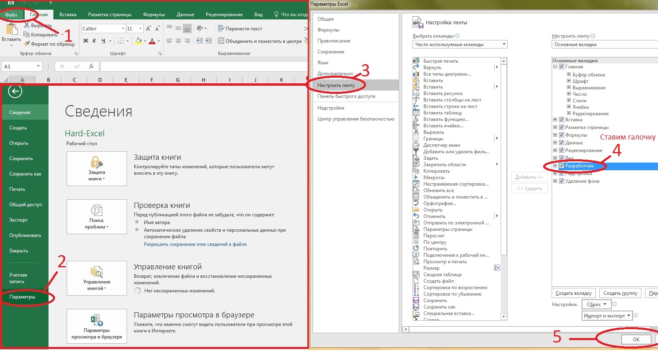Align text right icon in ribbon
Image resolution: width=658 pixels, height=351 pixels.
click(x=187, y=41)
